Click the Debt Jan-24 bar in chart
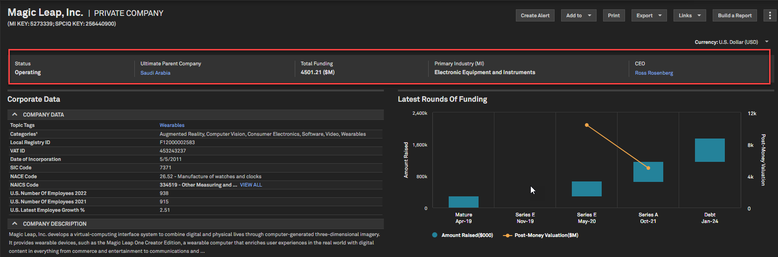 [x=709, y=150]
